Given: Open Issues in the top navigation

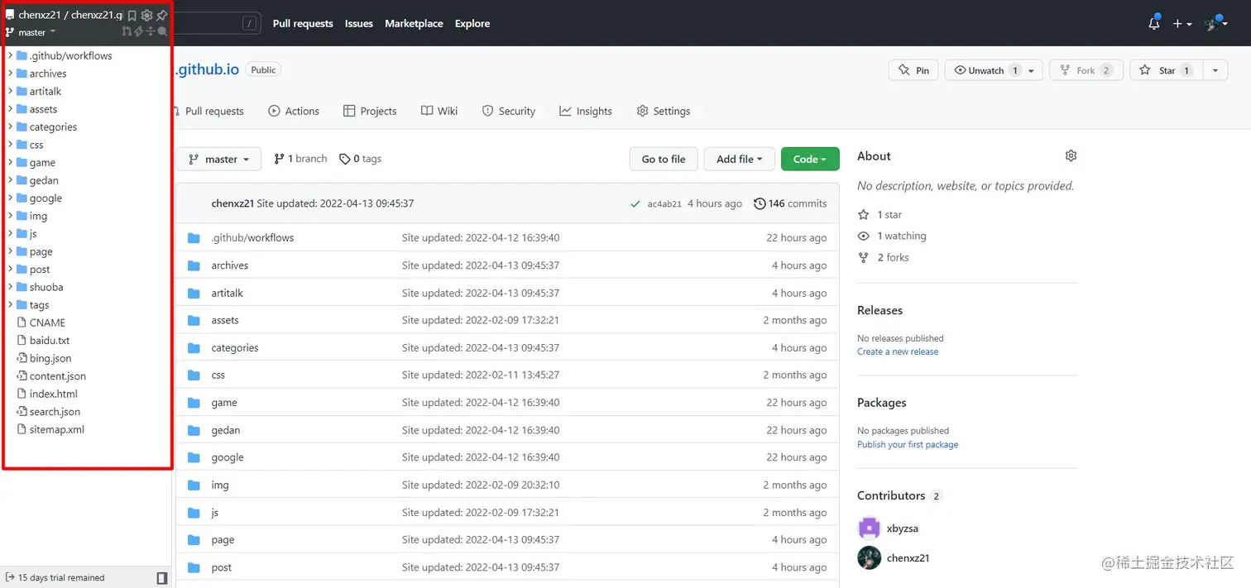Looking at the screenshot, I should pos(359,23).
